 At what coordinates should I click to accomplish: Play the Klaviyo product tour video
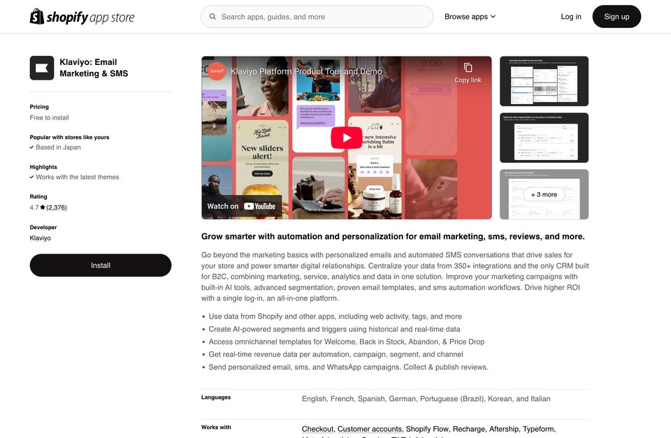tap(346, 138)
